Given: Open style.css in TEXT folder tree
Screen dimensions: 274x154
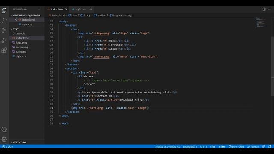Looking at the screenshot, I should tap(21, 56).
